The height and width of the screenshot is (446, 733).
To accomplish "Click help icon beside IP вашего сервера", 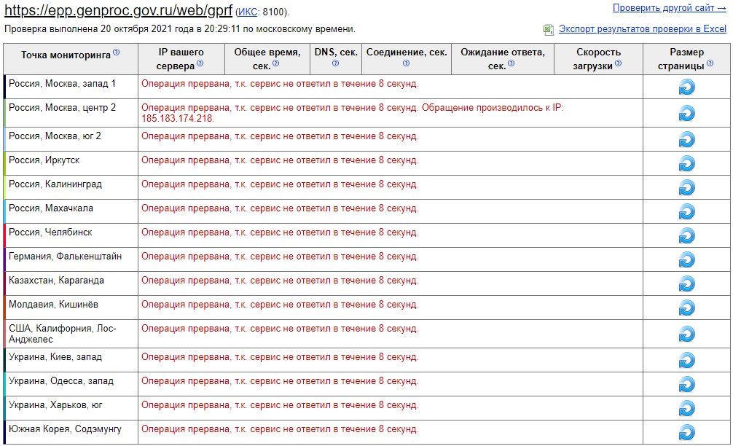I will point(200,63).
